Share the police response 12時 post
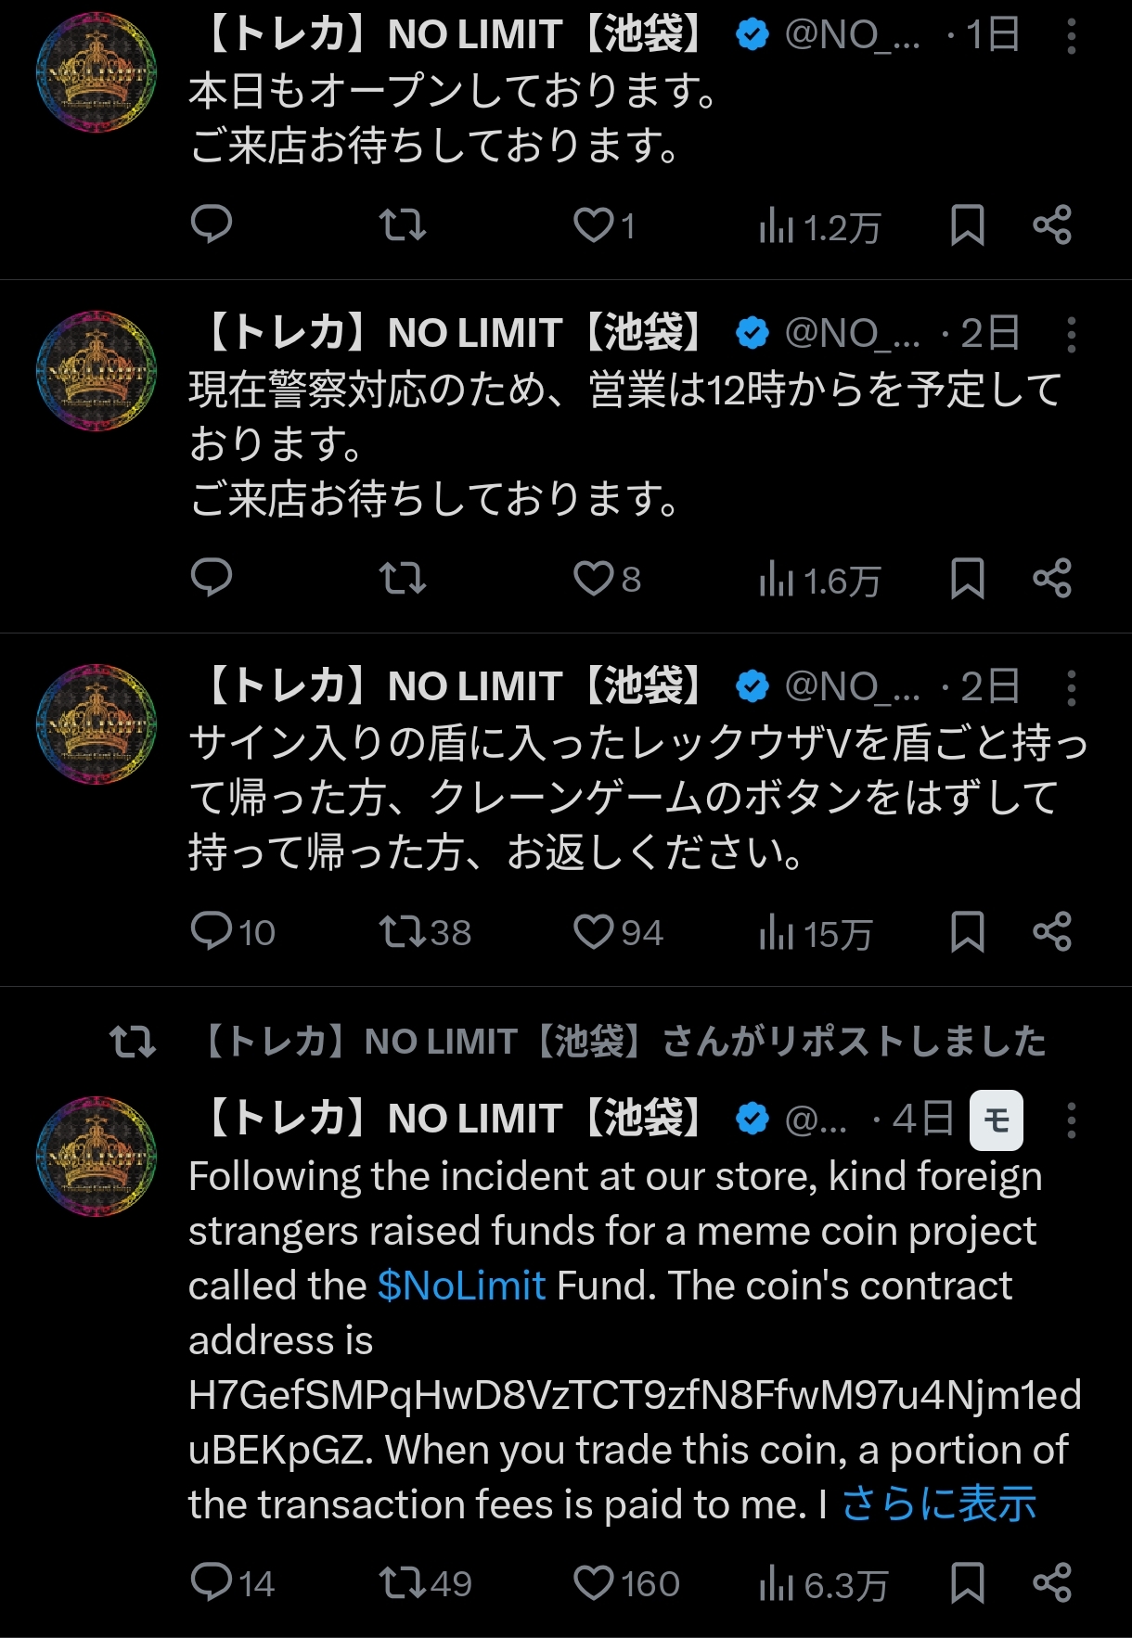This screenshot has width=1132, height=1638. point(1052,579)
